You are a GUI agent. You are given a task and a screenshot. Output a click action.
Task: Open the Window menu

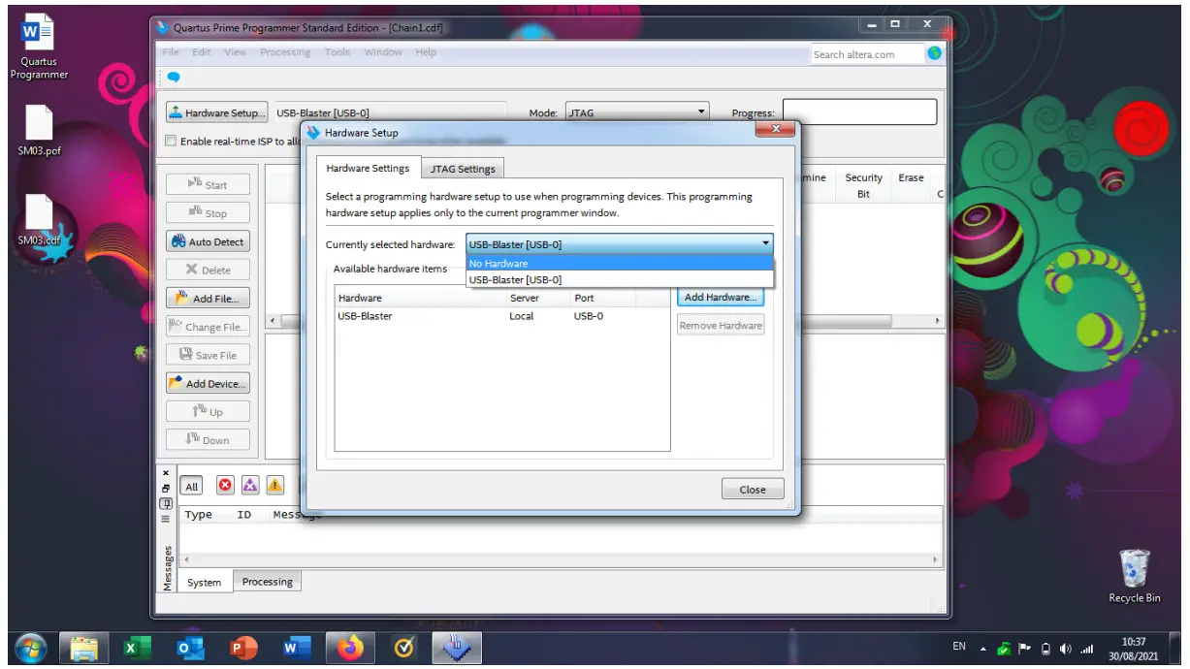pos(383,52)
